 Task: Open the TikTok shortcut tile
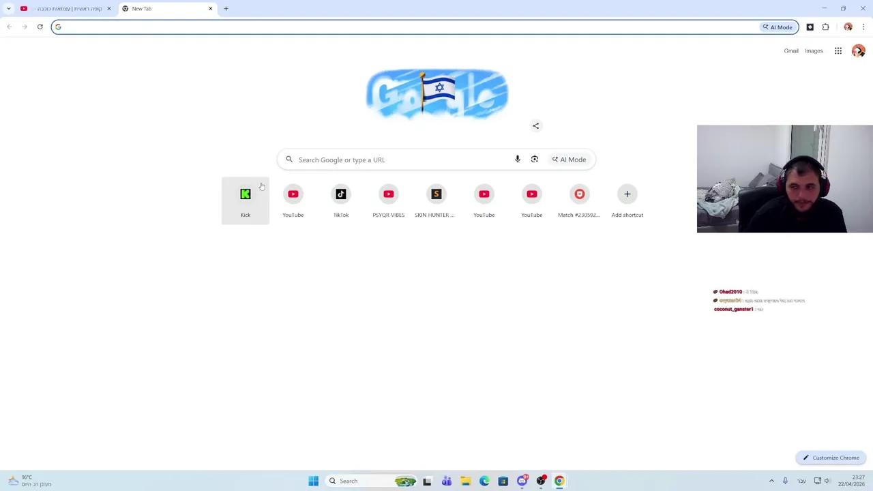pos(341,200)
